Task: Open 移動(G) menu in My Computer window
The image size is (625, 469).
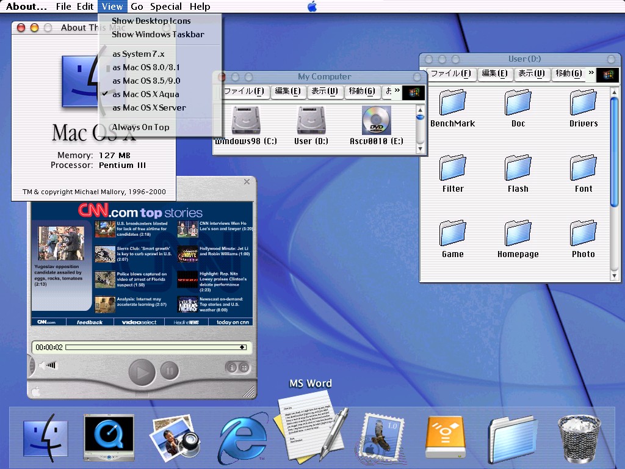Action: coord(362,92)
